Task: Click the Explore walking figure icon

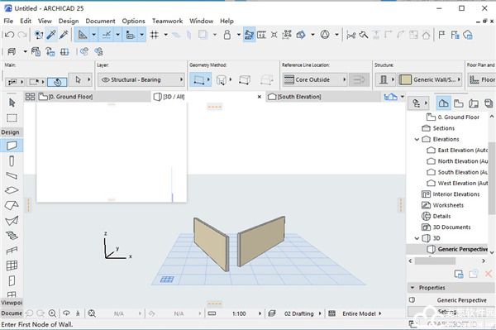Action: pyautogui.click(x=78, y=313)
